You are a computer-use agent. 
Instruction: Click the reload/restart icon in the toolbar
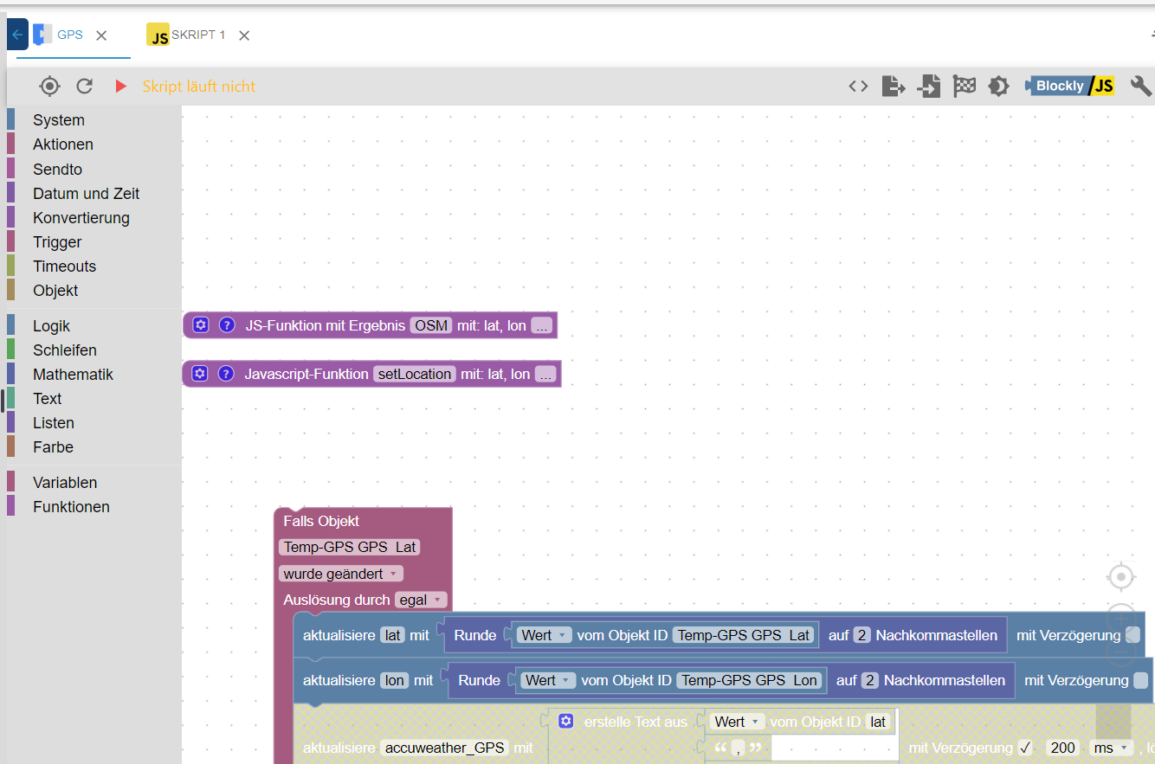(84, 87)
